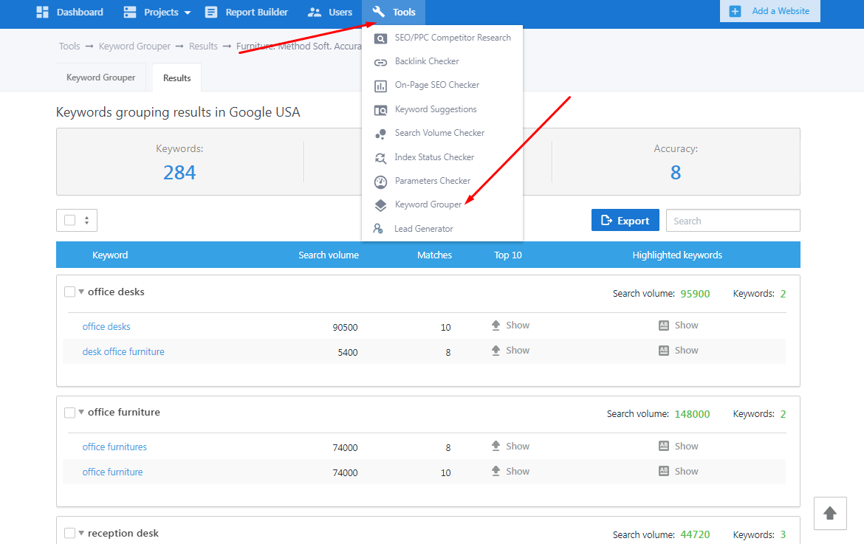Choose SEO/PPC Competitor Research menu entry
Viewport: 864px width, 544px height.
click(453, 38)
